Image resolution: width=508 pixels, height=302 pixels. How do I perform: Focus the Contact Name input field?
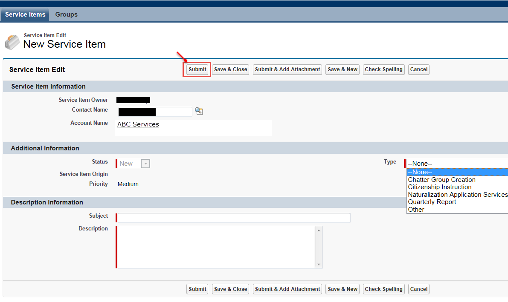click(x=155, y=112)
